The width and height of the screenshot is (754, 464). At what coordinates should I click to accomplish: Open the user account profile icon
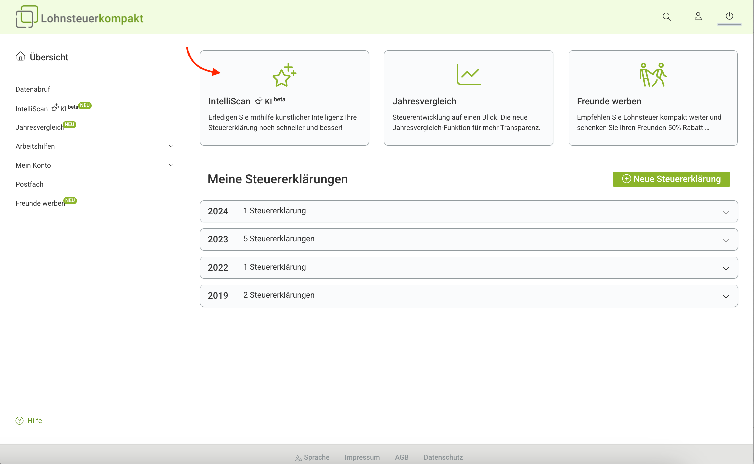click(698, 16)
